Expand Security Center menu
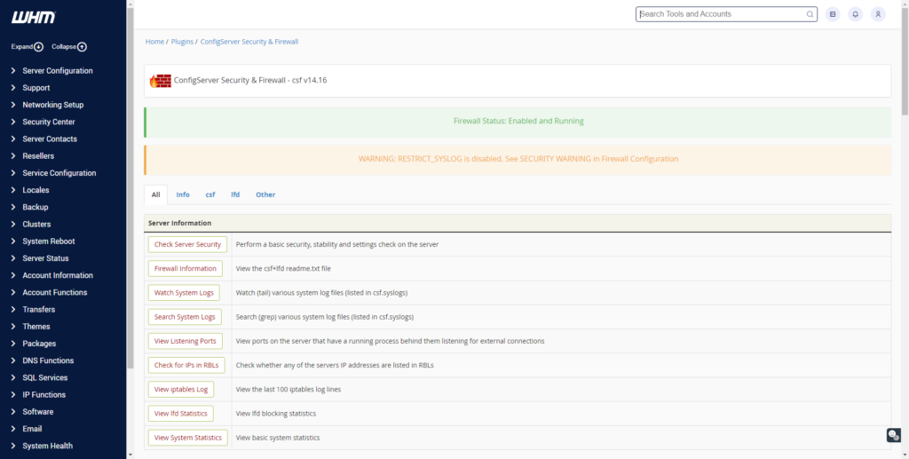909x459 pixels. pyautogui.click(x=49, y=122)
